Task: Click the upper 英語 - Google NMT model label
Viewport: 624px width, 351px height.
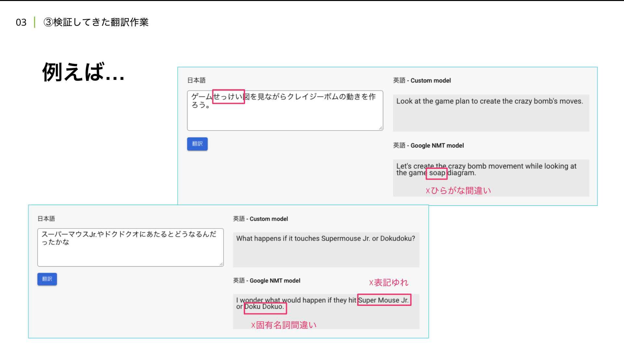Action: 428,145
